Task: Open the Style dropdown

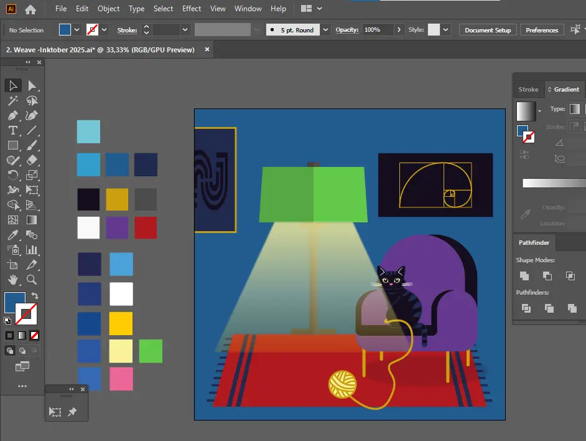Action: click(445, 29)
